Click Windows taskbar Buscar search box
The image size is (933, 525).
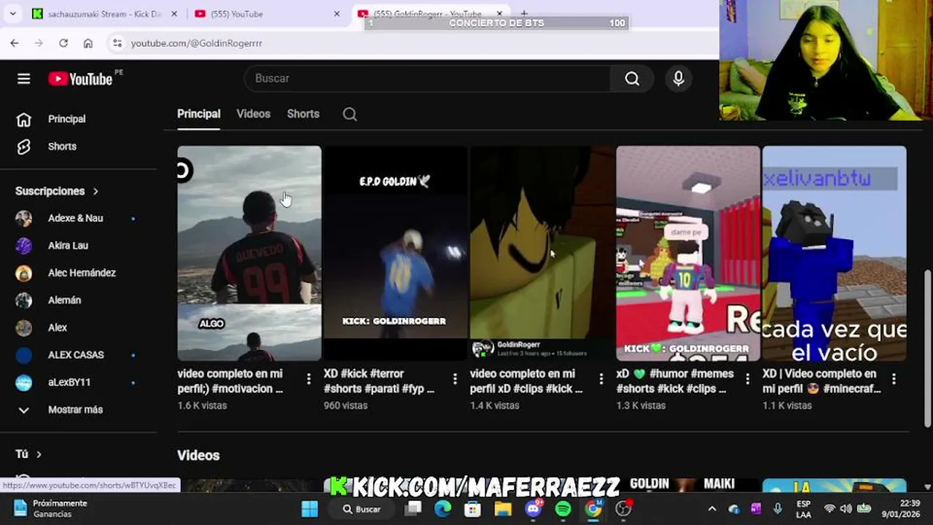362,509
